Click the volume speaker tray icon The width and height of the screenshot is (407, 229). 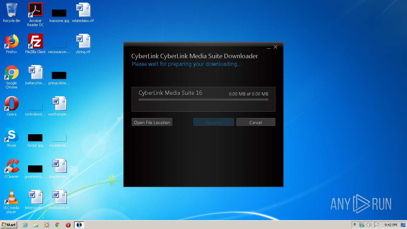(x=369, y=225)
